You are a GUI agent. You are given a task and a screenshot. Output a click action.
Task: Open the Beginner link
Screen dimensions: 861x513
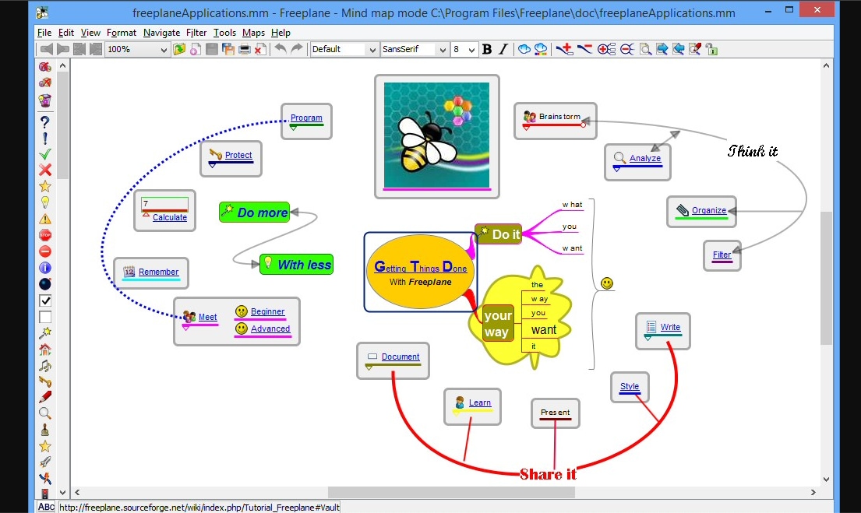267,311
